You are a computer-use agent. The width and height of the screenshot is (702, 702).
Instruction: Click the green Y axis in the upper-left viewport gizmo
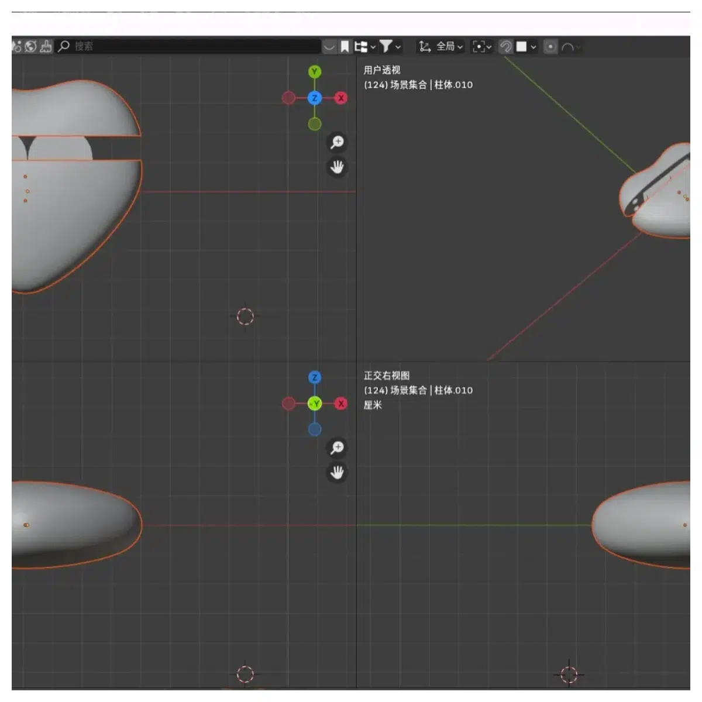pyautogui.click(x=315, y=72)
